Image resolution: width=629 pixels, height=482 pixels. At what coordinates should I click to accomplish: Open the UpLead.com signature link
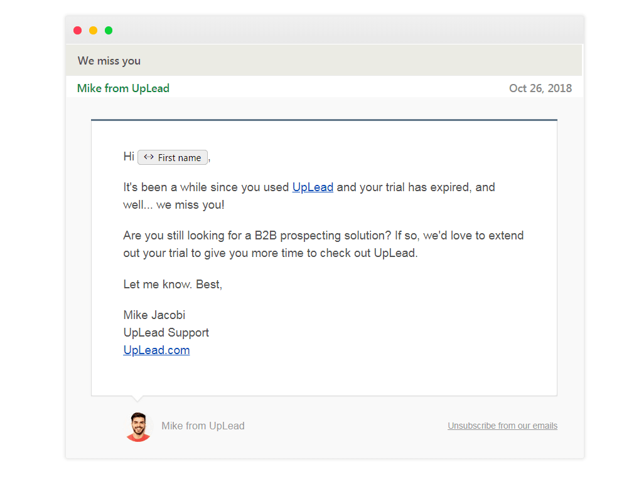pyautogui.click(x=156, y=350)
